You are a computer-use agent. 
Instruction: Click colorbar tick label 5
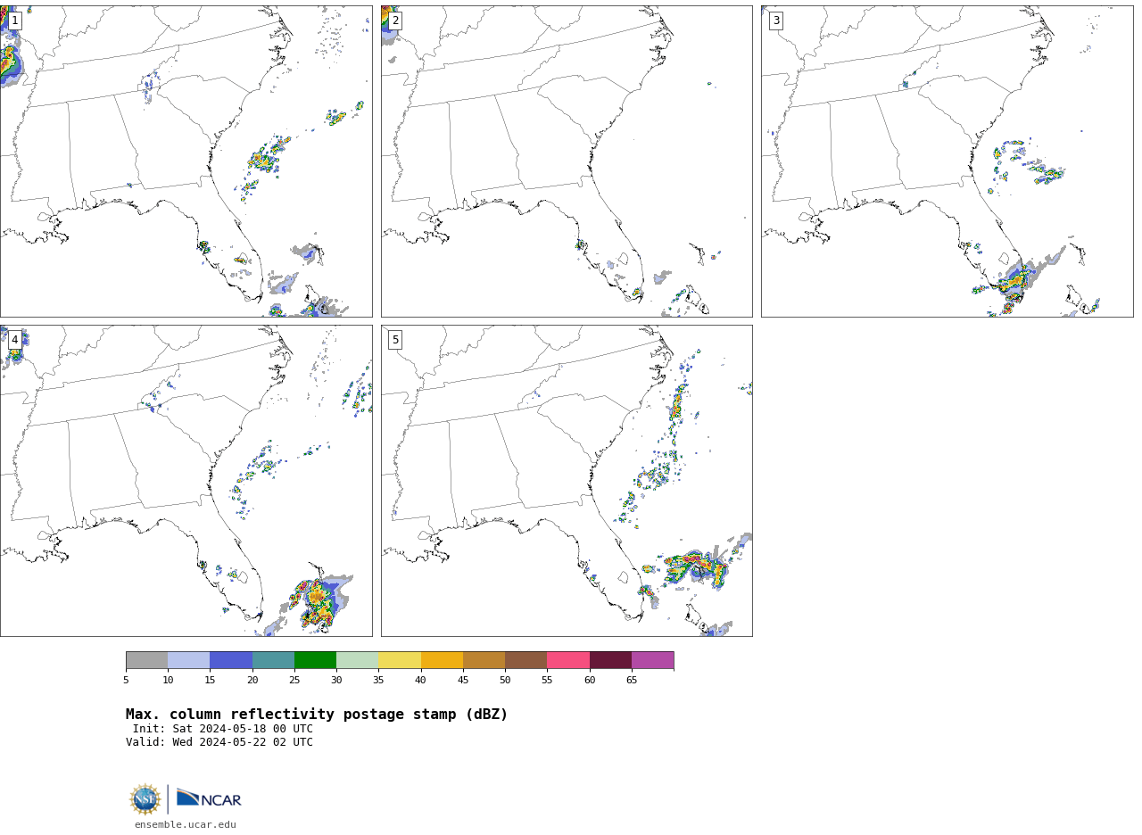pyautogui.click(x=126, y=681)
